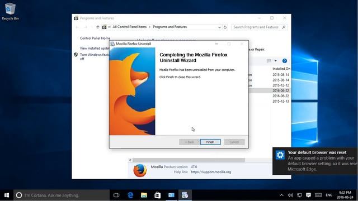Open the Control Panel Home link
358x201 pixels.
pos(95,38)
